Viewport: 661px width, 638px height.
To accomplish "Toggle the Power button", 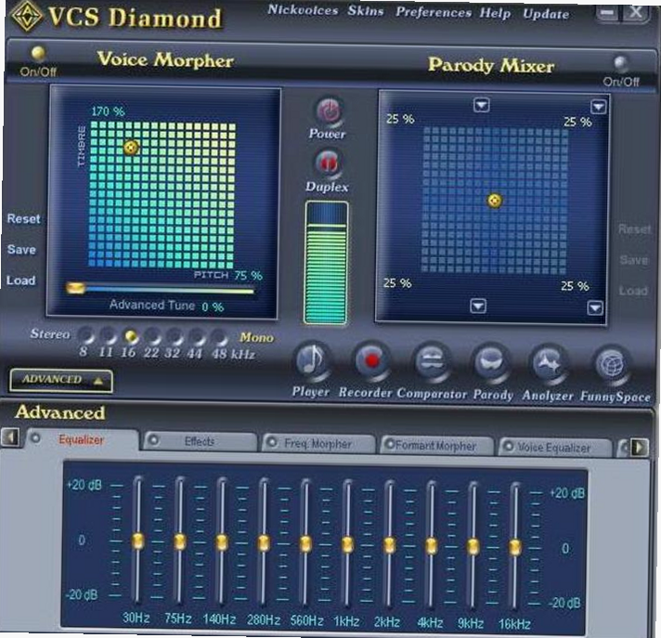I will click(x=329, y=111).
